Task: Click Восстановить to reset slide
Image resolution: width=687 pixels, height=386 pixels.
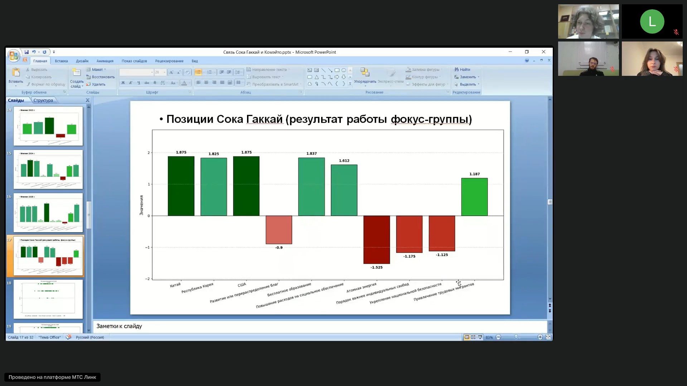Action: click(101, 77)
